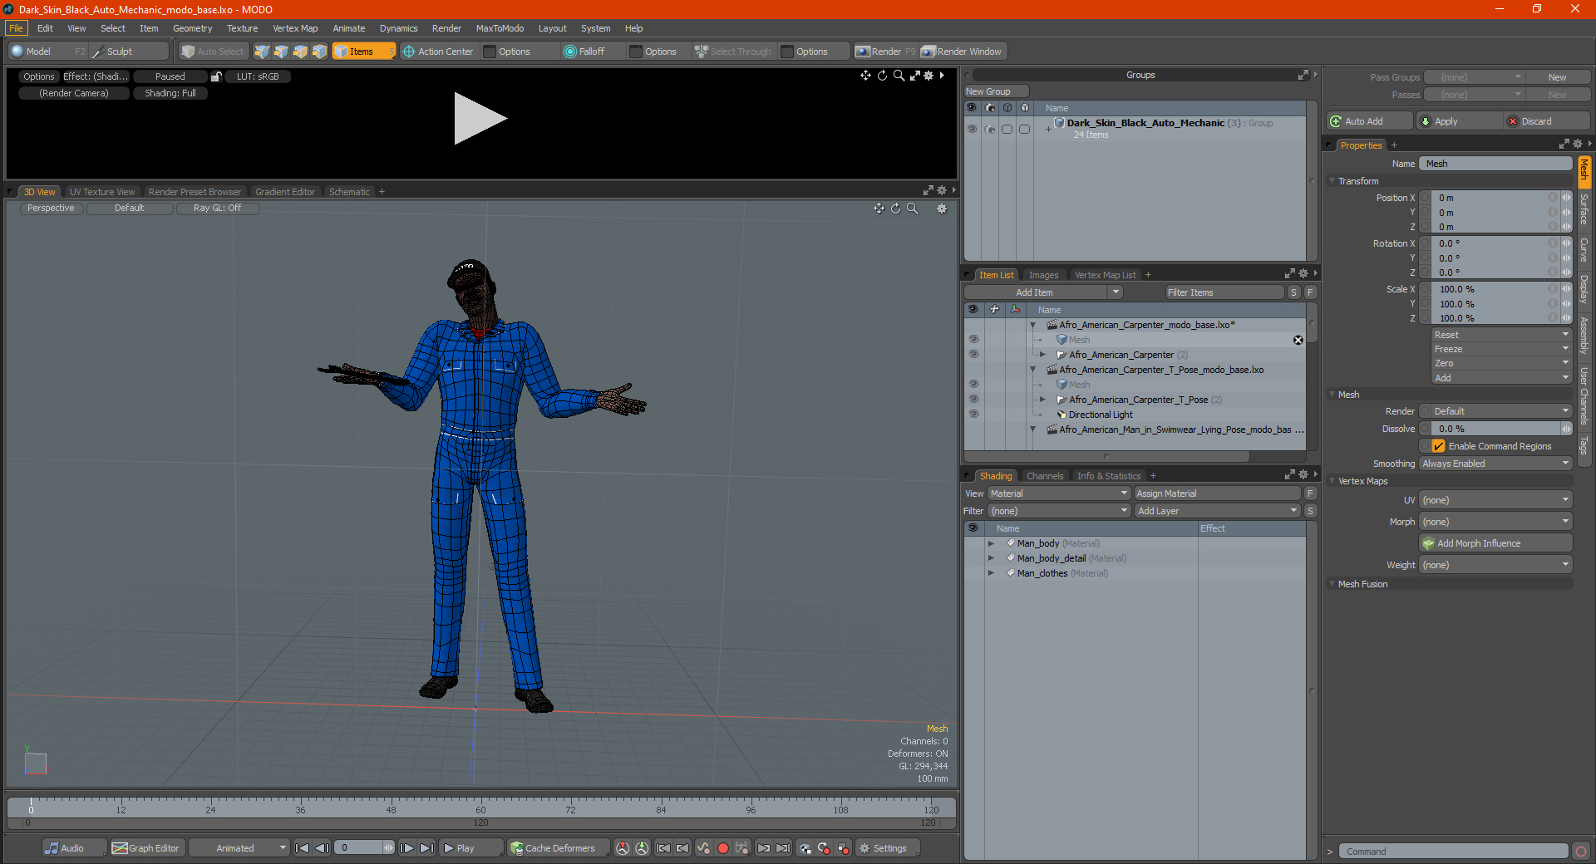This screenshot has height=864, width=1596.
Task: Switch to UV Texture View tab
Action: (x=102, y=192)
